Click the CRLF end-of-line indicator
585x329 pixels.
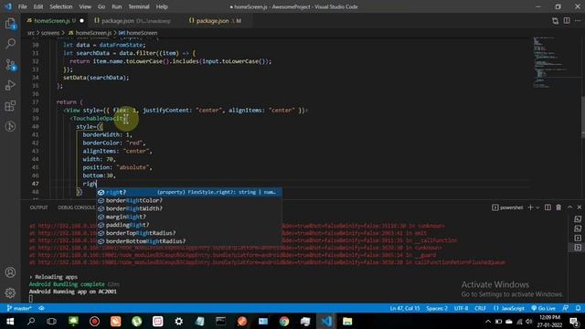pos(480,308)
